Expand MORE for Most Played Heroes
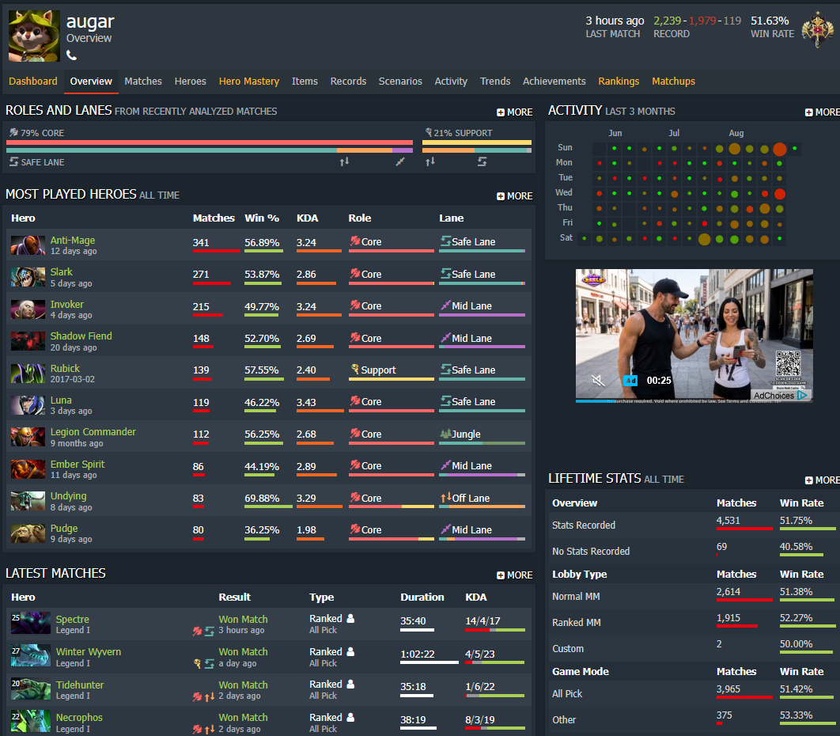Viewport: 840px width, 736px height. pos(514,196)
